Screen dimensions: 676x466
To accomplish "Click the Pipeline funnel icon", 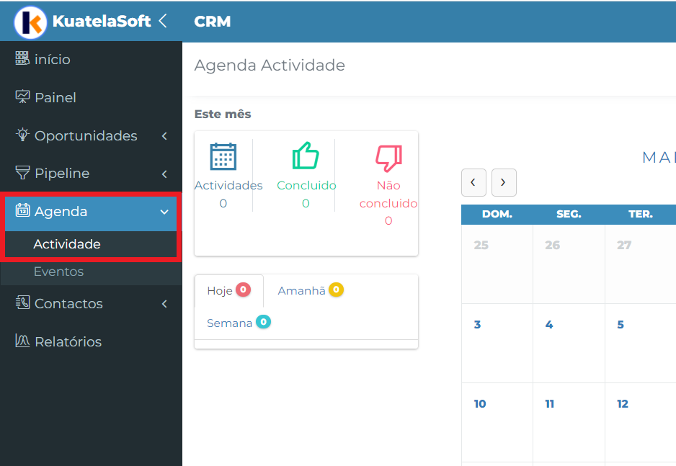I will point(22,173).
